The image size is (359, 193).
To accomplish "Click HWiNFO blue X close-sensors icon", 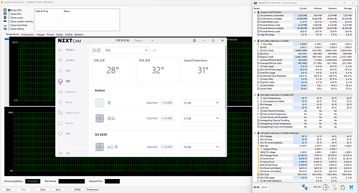I will coord(351,187).
